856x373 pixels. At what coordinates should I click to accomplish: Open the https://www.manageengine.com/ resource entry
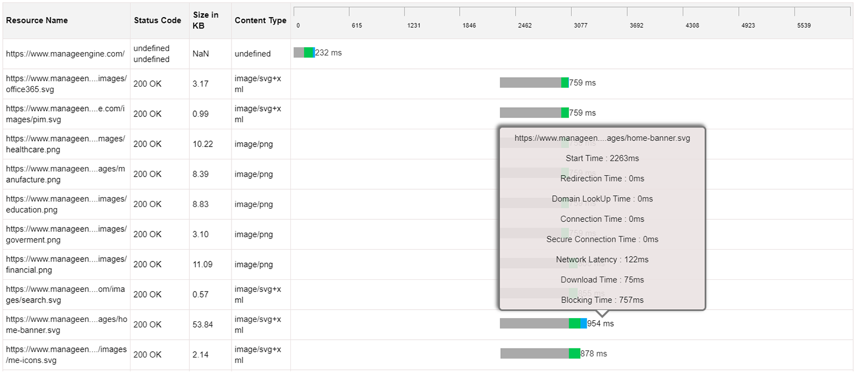coord(65,54)
